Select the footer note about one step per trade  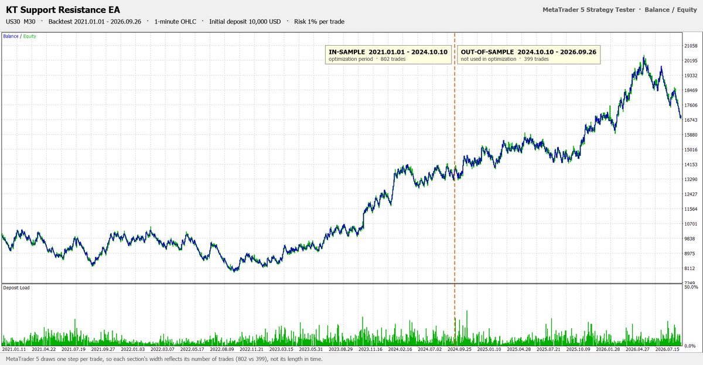coord(164,359)
